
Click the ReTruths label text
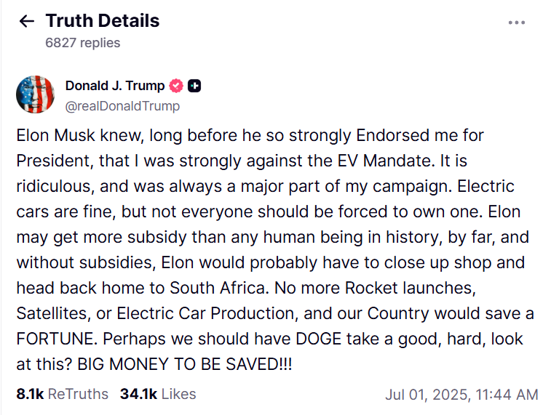(78, 394)
